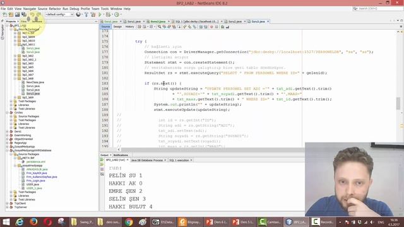Open first PowerPoint taskbar item Ders 6
Viewport: 404px width, 227px height.
[217, 222]
